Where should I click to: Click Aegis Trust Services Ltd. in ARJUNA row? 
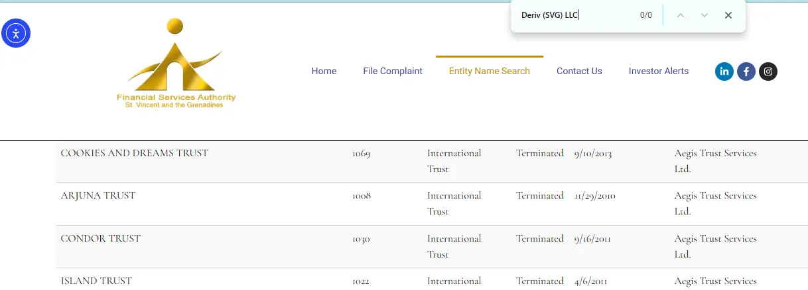tap(716, 203)
